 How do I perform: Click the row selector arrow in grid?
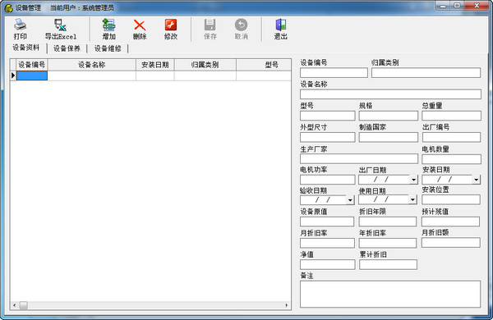point(13,75)
